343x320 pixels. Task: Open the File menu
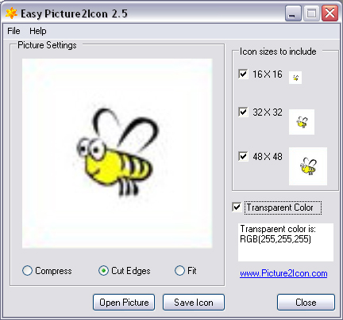13,31
